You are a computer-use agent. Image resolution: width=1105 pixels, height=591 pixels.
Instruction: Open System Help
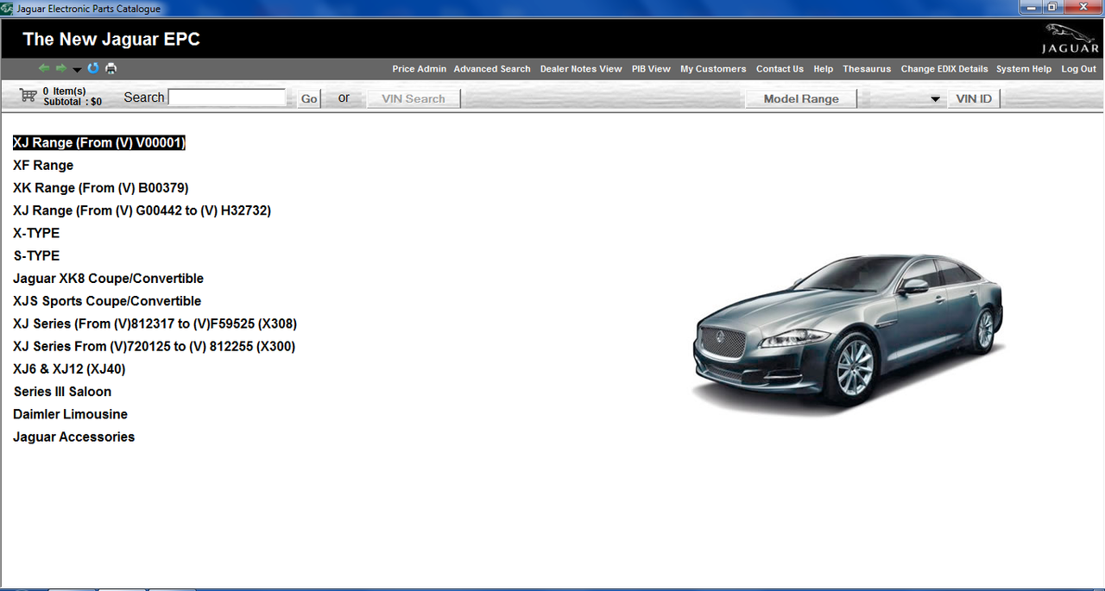click(1024, 69)
